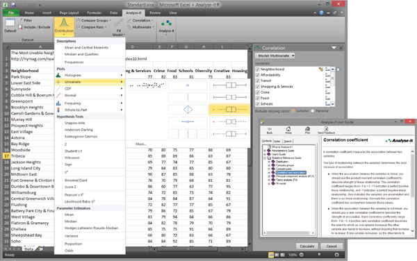Expand Administrator's Guide tree node
This screenshot has height=261, width=417.
(x=265, y=151)
